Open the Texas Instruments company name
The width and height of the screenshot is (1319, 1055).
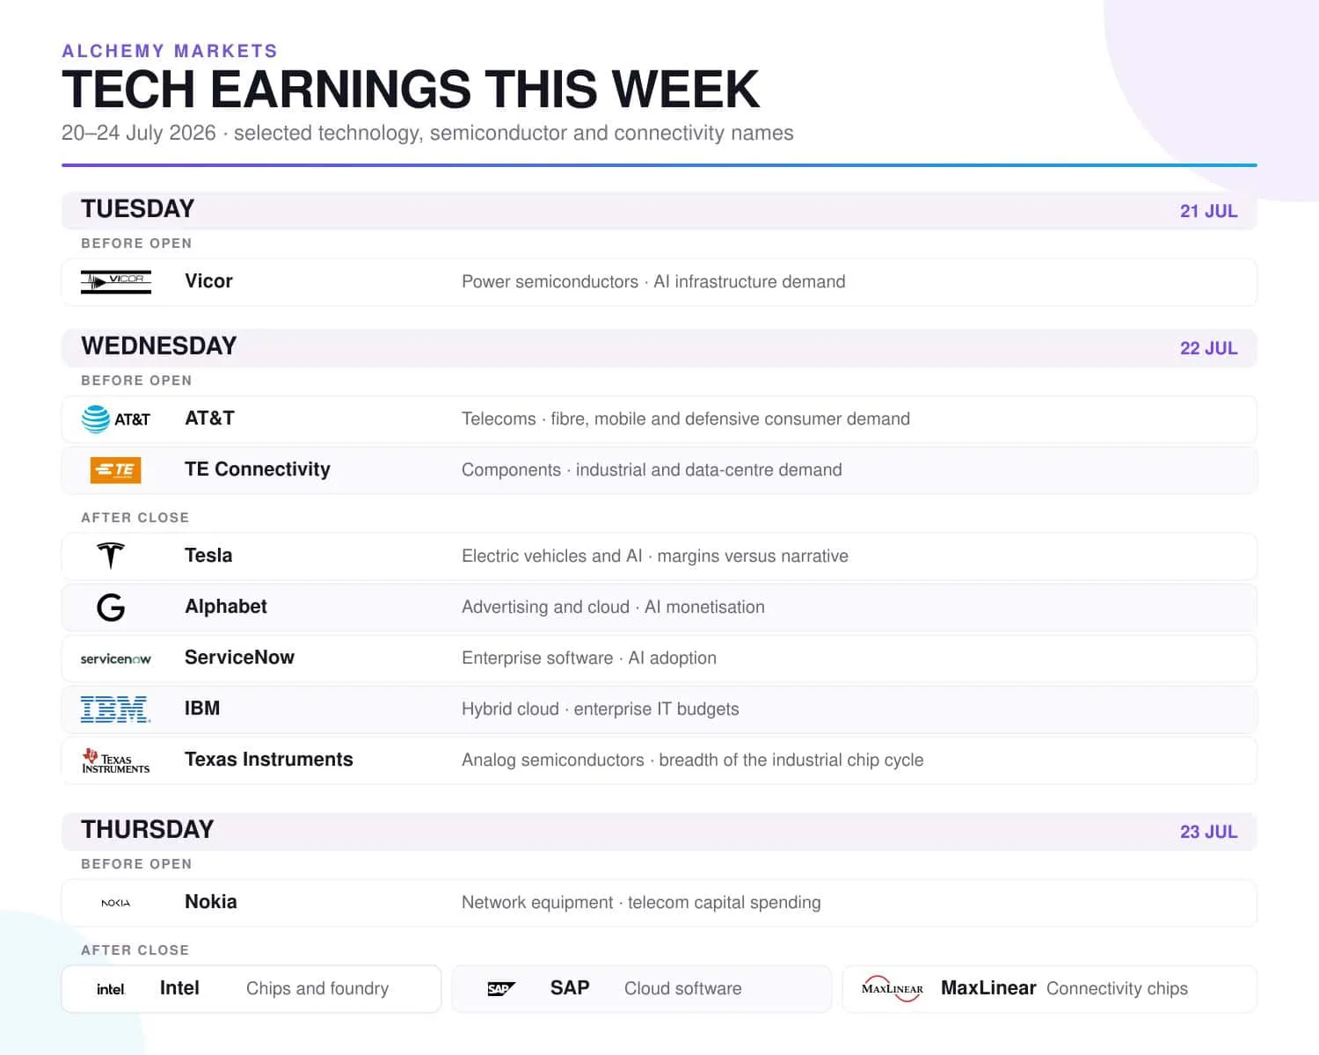[269, 760]
